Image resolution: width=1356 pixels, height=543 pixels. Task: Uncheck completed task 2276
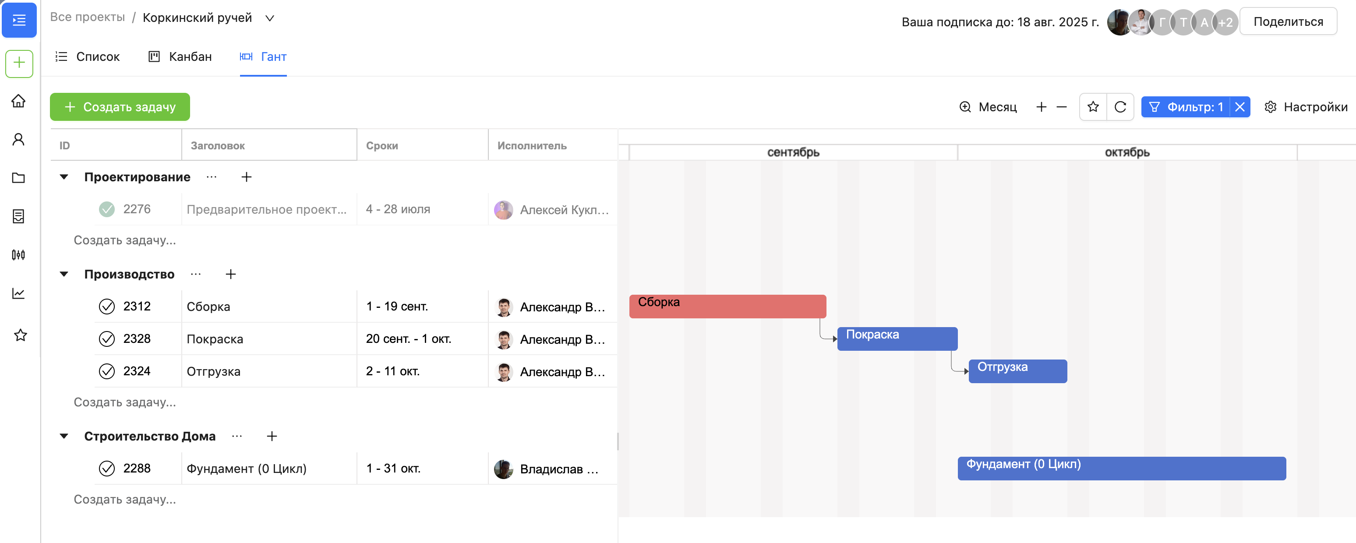(107, 209)
